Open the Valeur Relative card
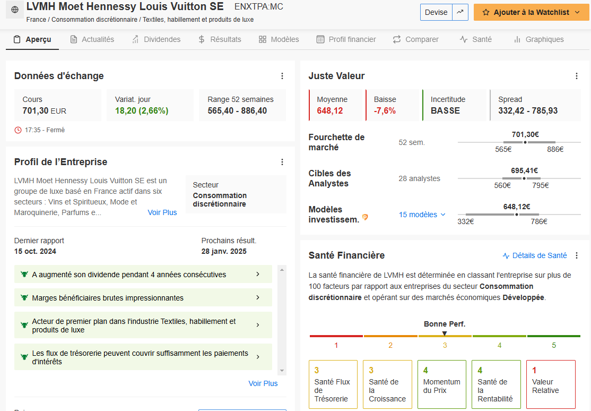 coord(551,384)
